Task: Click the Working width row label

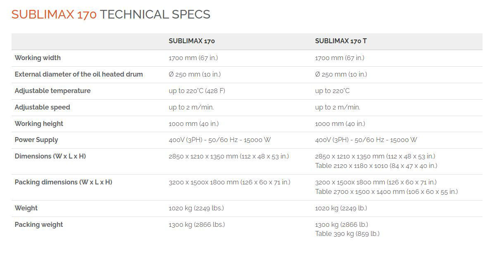Action: (38, 58)
